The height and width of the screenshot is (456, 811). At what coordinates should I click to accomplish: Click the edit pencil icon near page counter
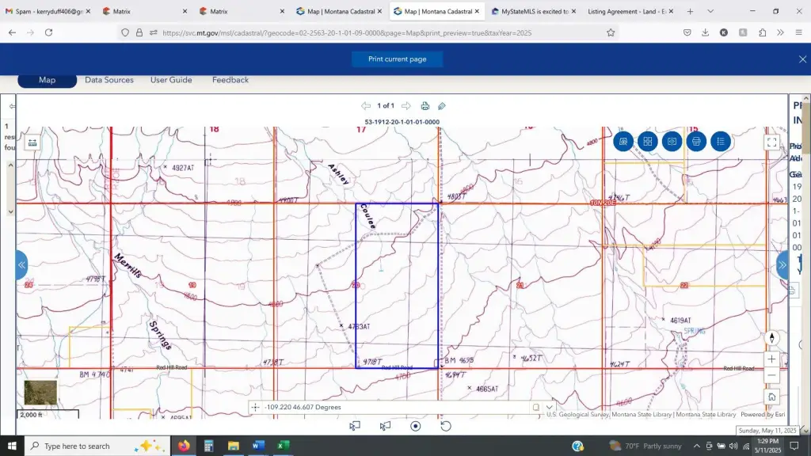tap(442, 106)
